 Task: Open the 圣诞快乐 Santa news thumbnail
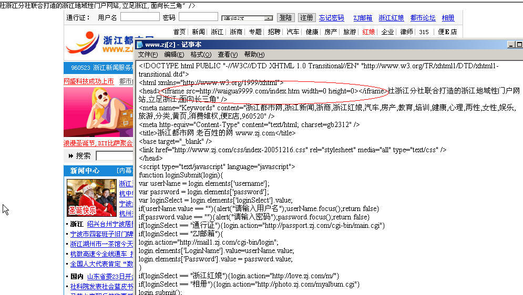click(92, 198)
